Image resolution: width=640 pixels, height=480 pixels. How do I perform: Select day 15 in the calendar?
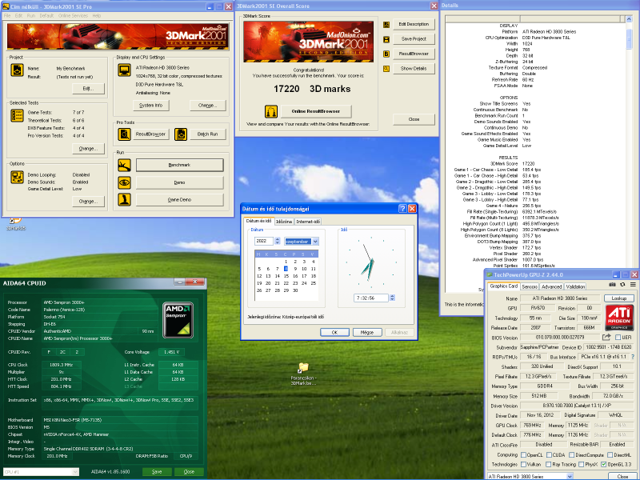[x=286, y=276]
